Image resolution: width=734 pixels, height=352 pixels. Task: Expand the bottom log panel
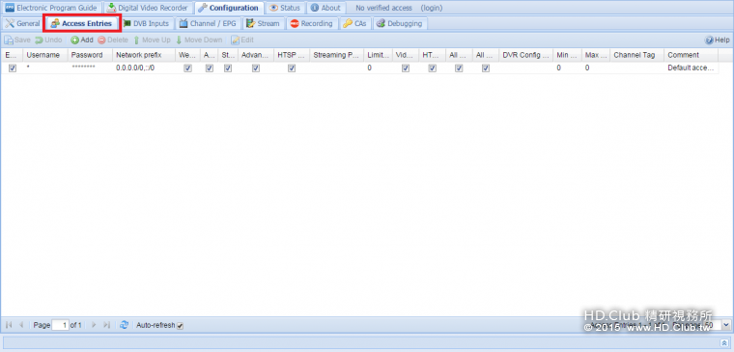[x=723, y=342]
